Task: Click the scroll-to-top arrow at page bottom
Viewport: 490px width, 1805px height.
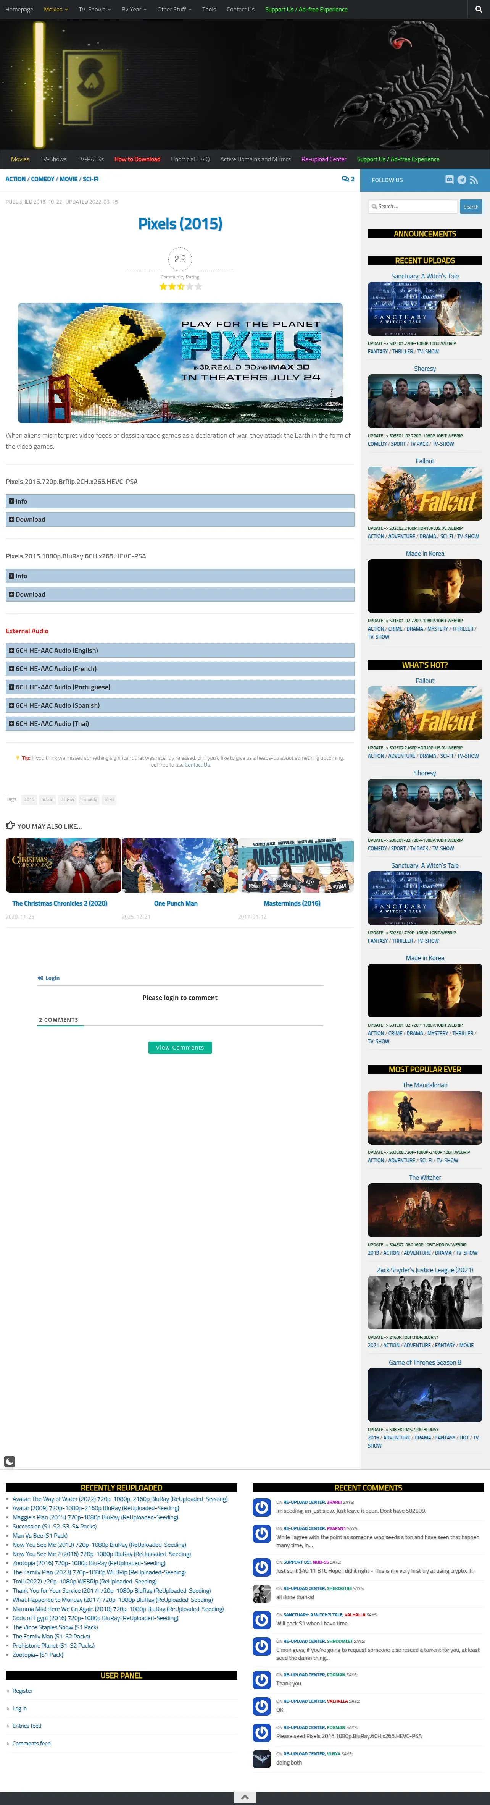Action: [245, 1797]
